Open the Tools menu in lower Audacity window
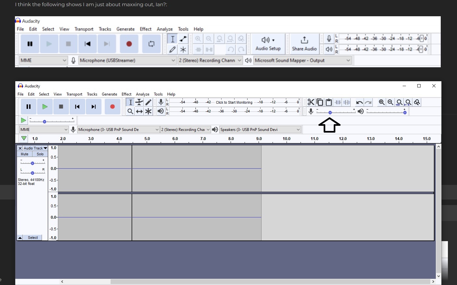457x285 pixels. pos(158,94)
